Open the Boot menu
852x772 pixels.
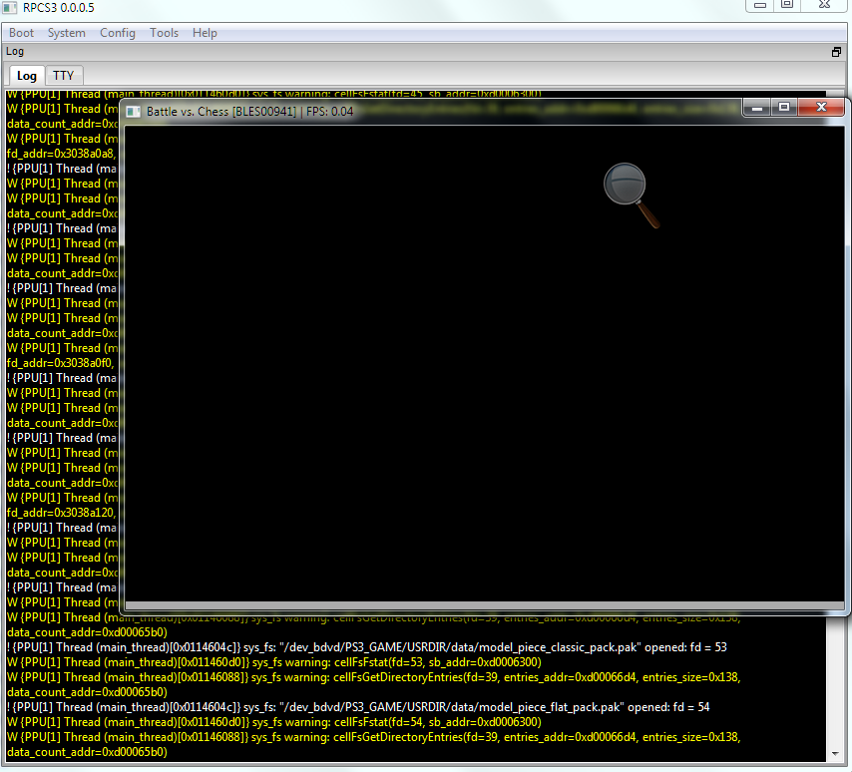(21, 33)
